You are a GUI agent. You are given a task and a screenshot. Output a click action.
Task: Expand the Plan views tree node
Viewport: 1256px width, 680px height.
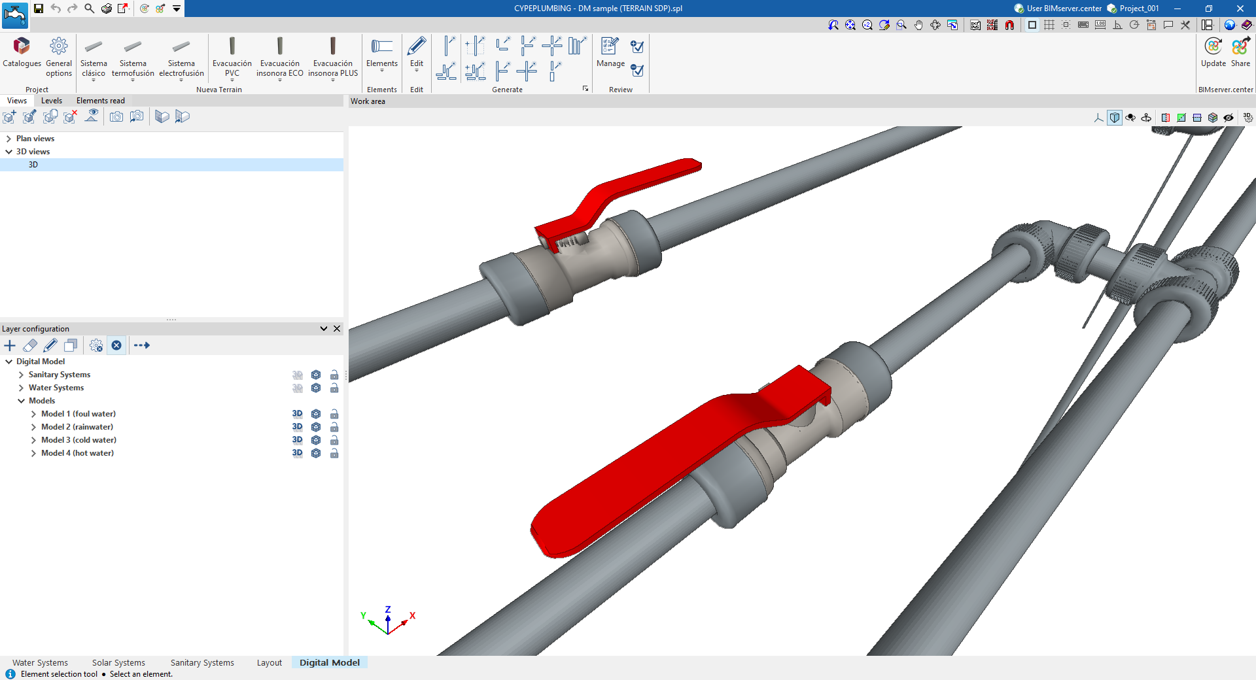coord(9,139)
